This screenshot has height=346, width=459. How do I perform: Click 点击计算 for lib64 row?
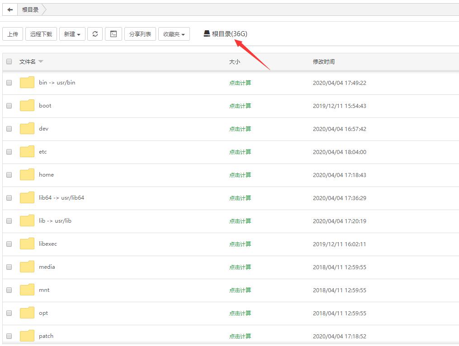click(x=240, y=198)
